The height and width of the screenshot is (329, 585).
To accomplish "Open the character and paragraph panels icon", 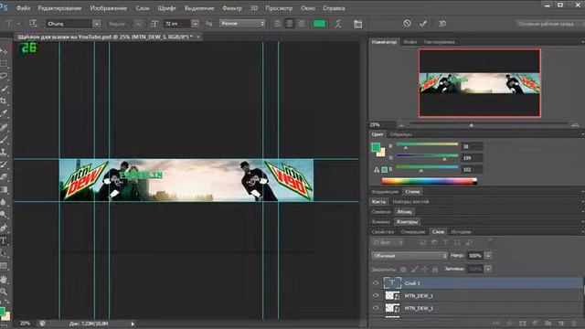I will 357,24.
